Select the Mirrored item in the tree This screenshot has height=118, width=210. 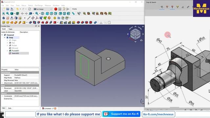(15, 48)
